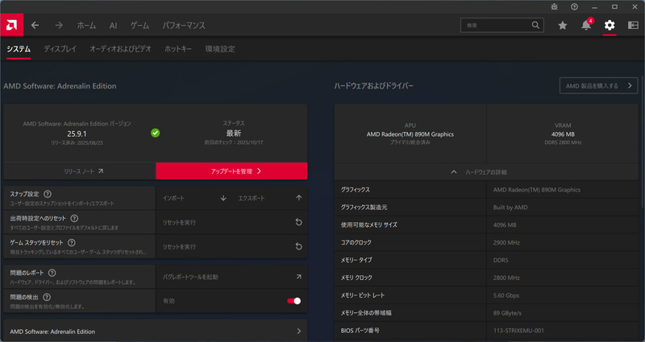Launch bug report tool arrow icon
Viewport: 645px width, 342px height.
pyautogui.click(x=299, y=277)
